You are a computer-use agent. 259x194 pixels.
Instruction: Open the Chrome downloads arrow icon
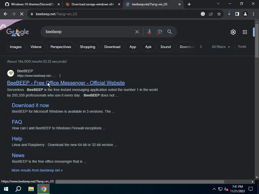click(x=229, y=14)
